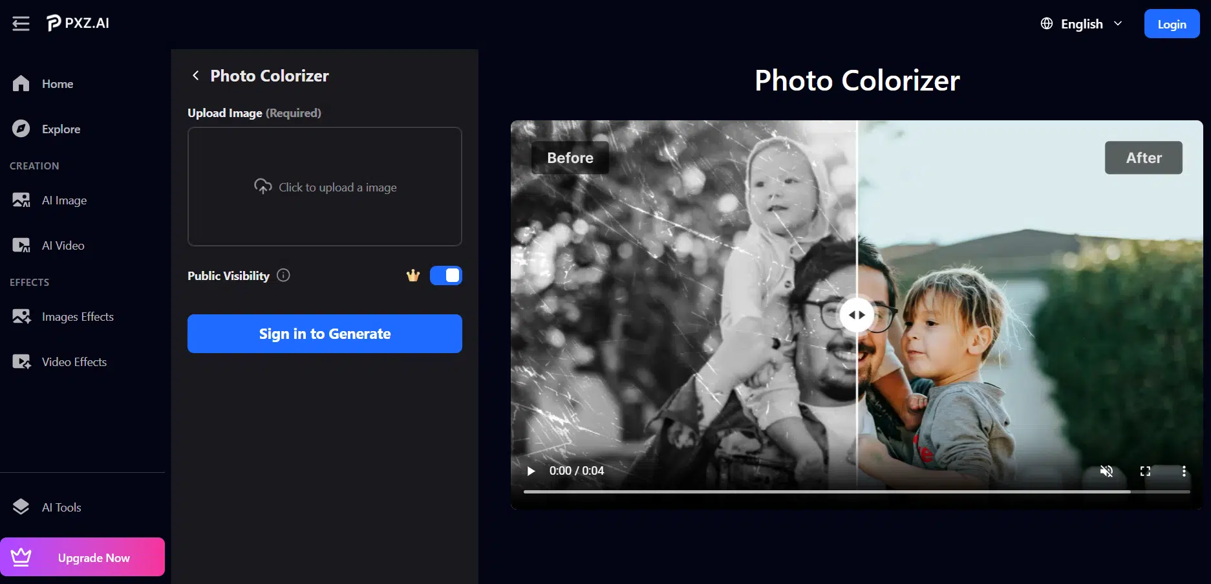This screenshot has height=584, width=1211.
Task: Click the hamburger menu icon
Action: coord(21,24)
